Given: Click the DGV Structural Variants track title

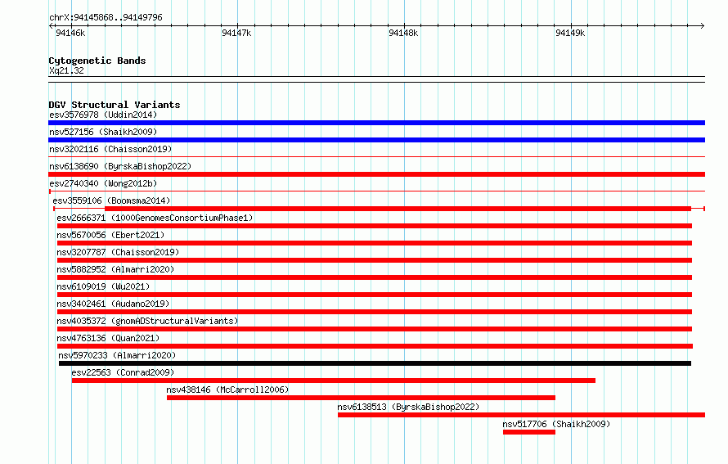Looking at the screenshot, I should click(115, 105).
